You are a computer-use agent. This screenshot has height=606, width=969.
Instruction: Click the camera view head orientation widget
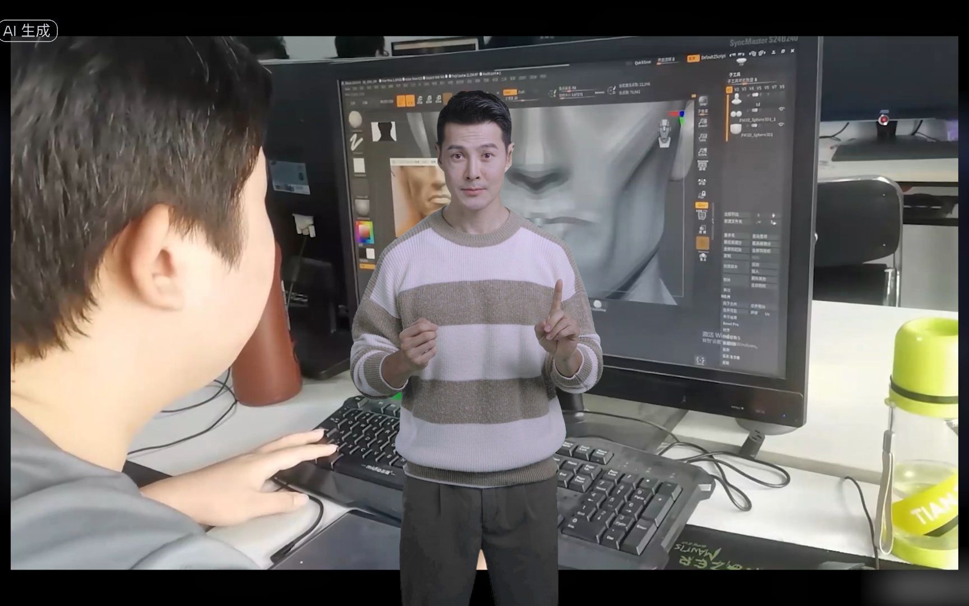click(x=664, y=134)
